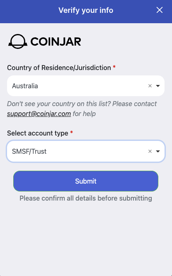The image size is (172, 276).
Task: Click the red asterisk beside Select account type
Action: [71, 132]
